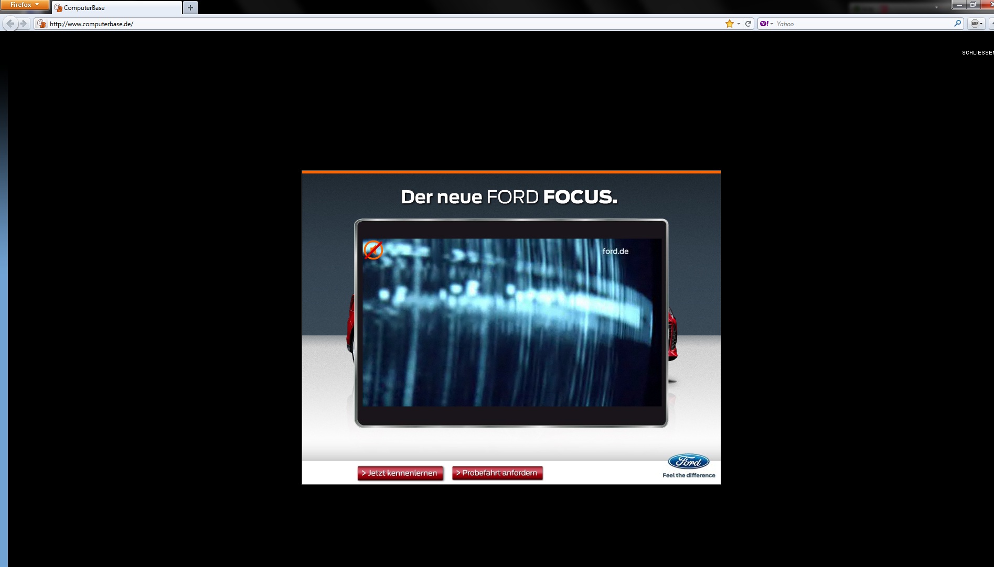Open the Firefox application menu
Screen dimensions: 994x567
tap(24, 5)
